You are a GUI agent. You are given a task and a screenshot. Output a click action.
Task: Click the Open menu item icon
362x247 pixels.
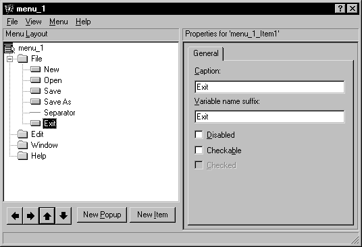pos(35,80)
